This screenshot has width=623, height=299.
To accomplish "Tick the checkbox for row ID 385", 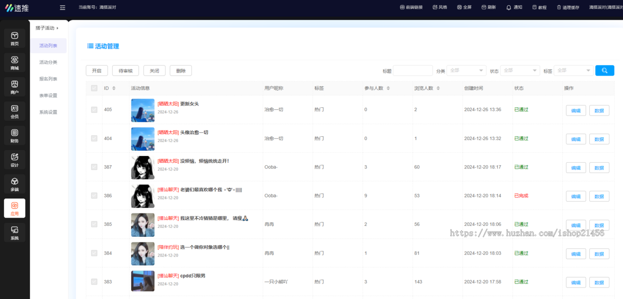I will click(94, 224).
